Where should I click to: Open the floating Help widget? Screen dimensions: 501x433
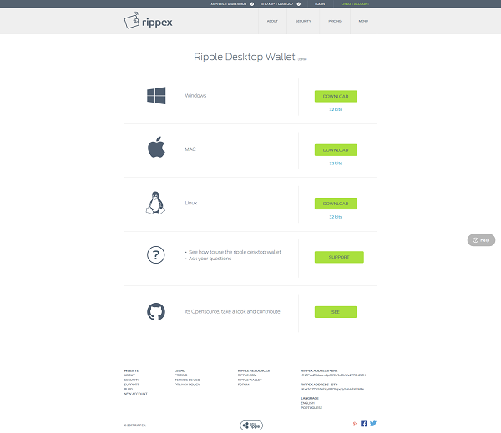click(481, 240)
